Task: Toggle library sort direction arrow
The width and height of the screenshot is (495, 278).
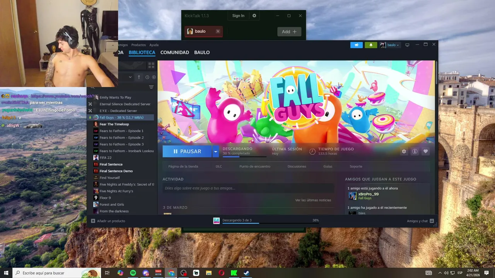Action: pyautogui.click(x=139, y=77)
